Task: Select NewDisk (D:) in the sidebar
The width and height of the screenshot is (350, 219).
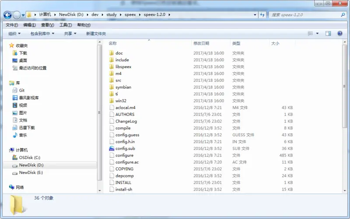Action: tap(28, 165)
